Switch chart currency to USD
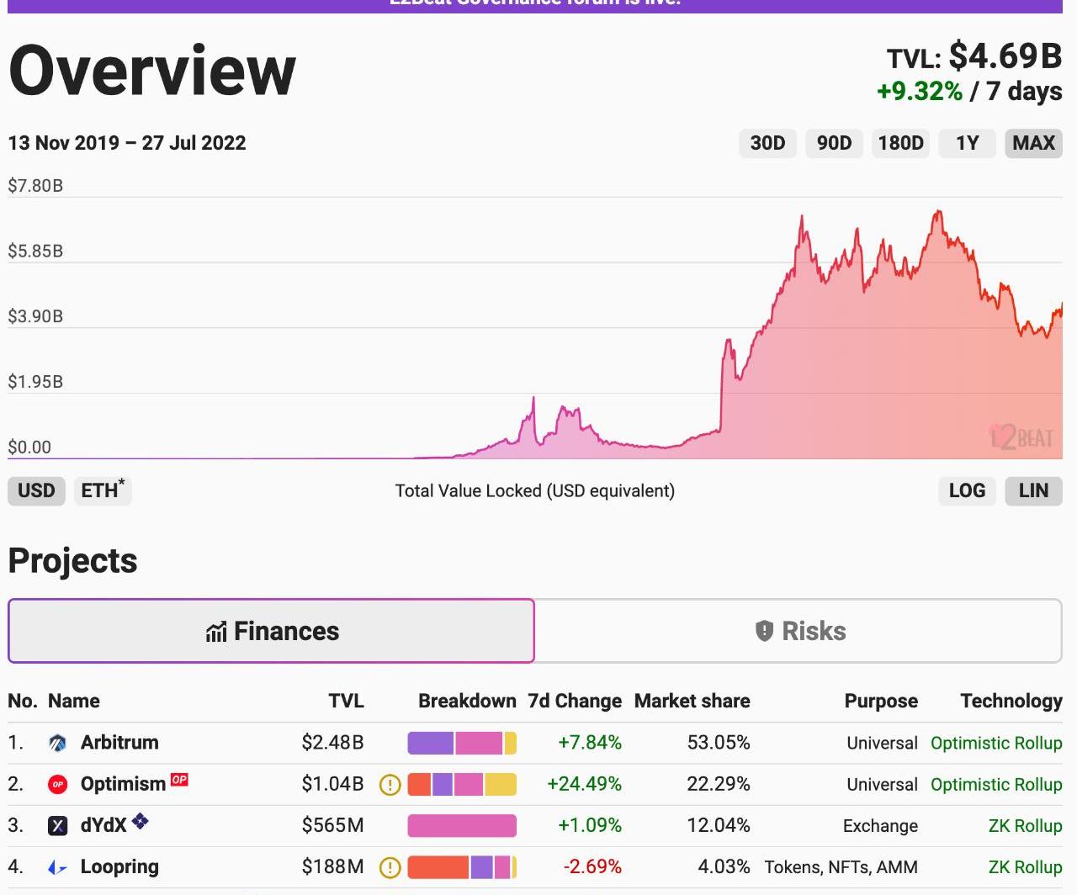Screen dimensions: 1077x895 36,490
